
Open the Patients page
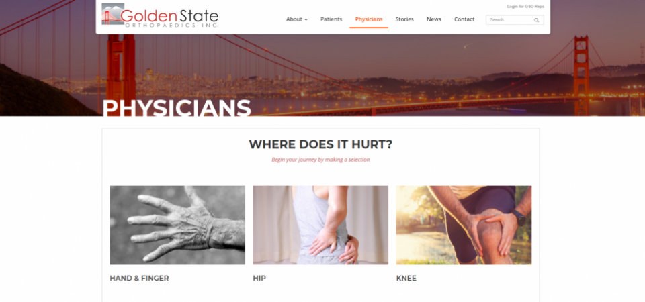click(331, 19)
